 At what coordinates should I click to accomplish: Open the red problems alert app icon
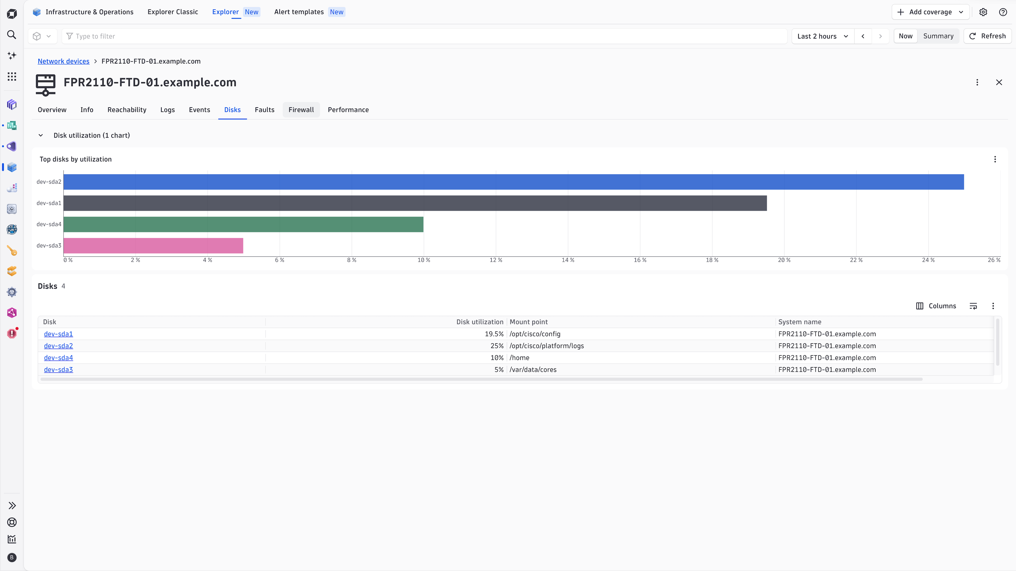click(x=12, y=333)
